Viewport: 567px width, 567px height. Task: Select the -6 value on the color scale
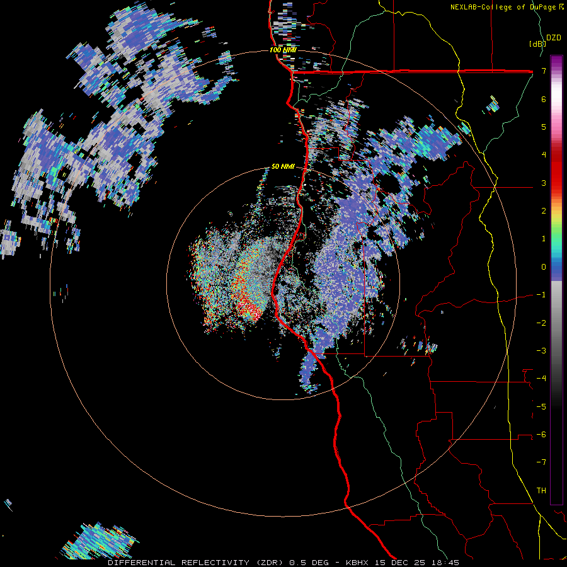tap(541, 434)
